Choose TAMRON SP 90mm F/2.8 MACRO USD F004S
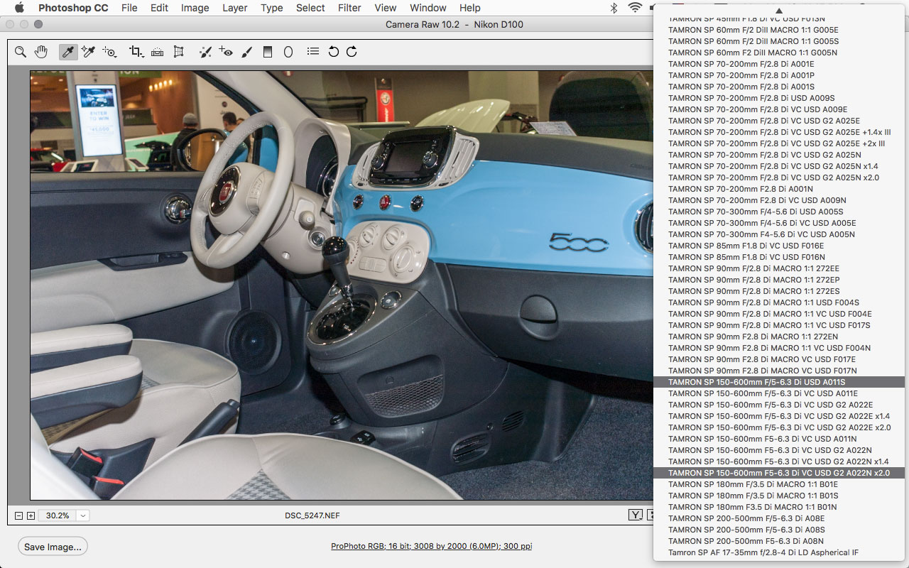 click(x=779, y=302)
